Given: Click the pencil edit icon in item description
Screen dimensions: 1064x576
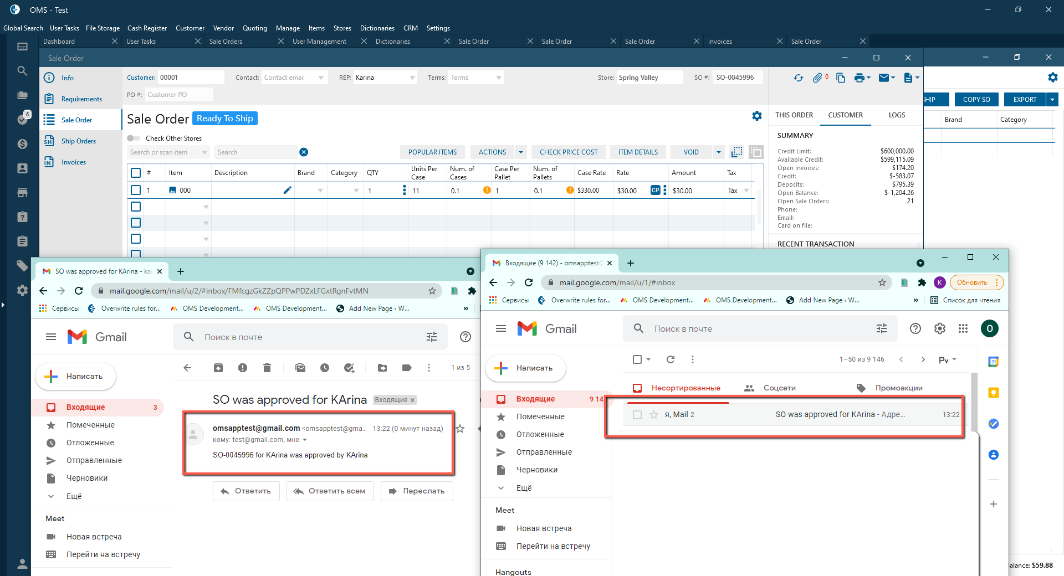Looking at the screenshot, I should (287, 191).
